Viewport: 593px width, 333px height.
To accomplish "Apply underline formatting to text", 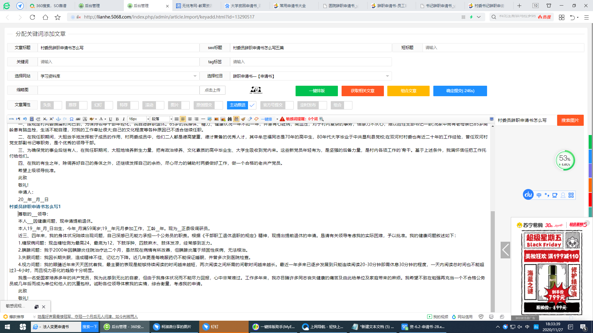I will click(x=110, y=119).
